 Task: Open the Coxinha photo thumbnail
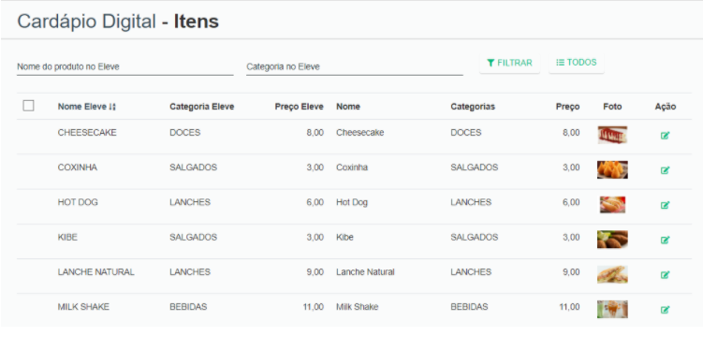[612, 169]
